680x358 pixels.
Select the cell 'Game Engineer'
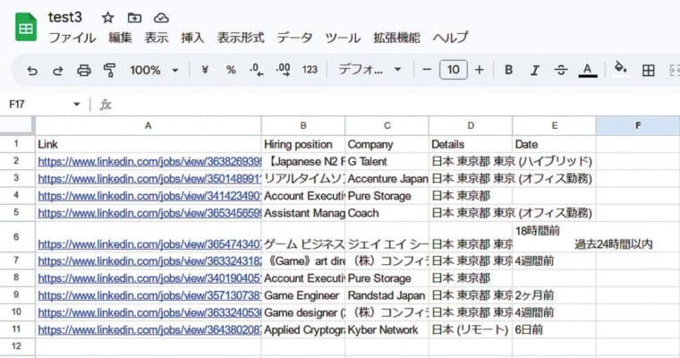click(303, 295)
